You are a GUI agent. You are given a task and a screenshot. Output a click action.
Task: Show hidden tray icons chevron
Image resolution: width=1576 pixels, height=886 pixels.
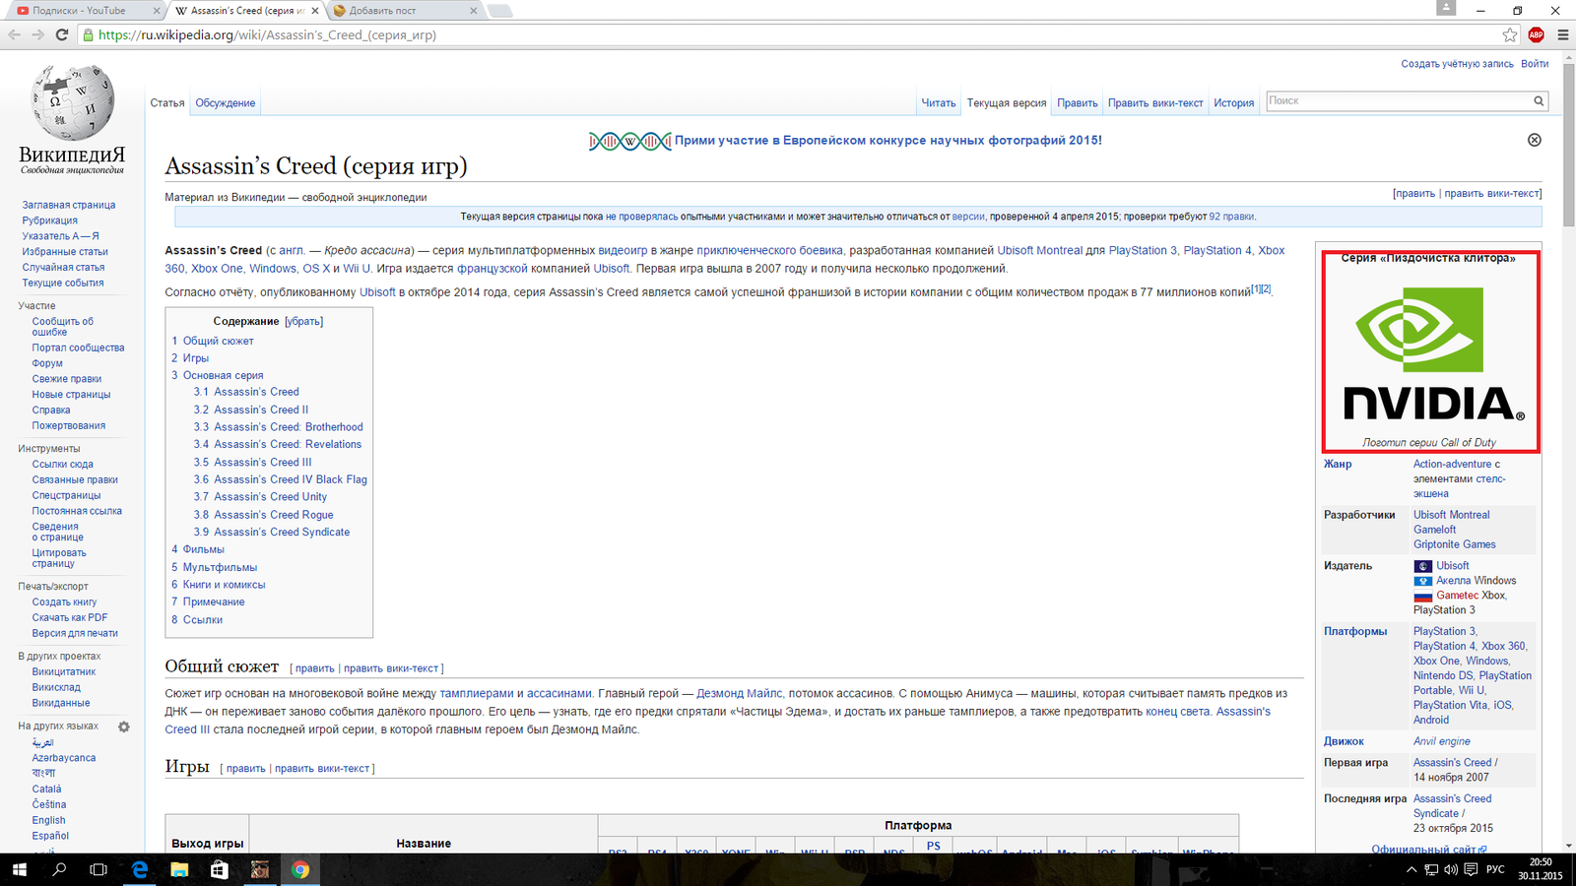[1412, 870]
